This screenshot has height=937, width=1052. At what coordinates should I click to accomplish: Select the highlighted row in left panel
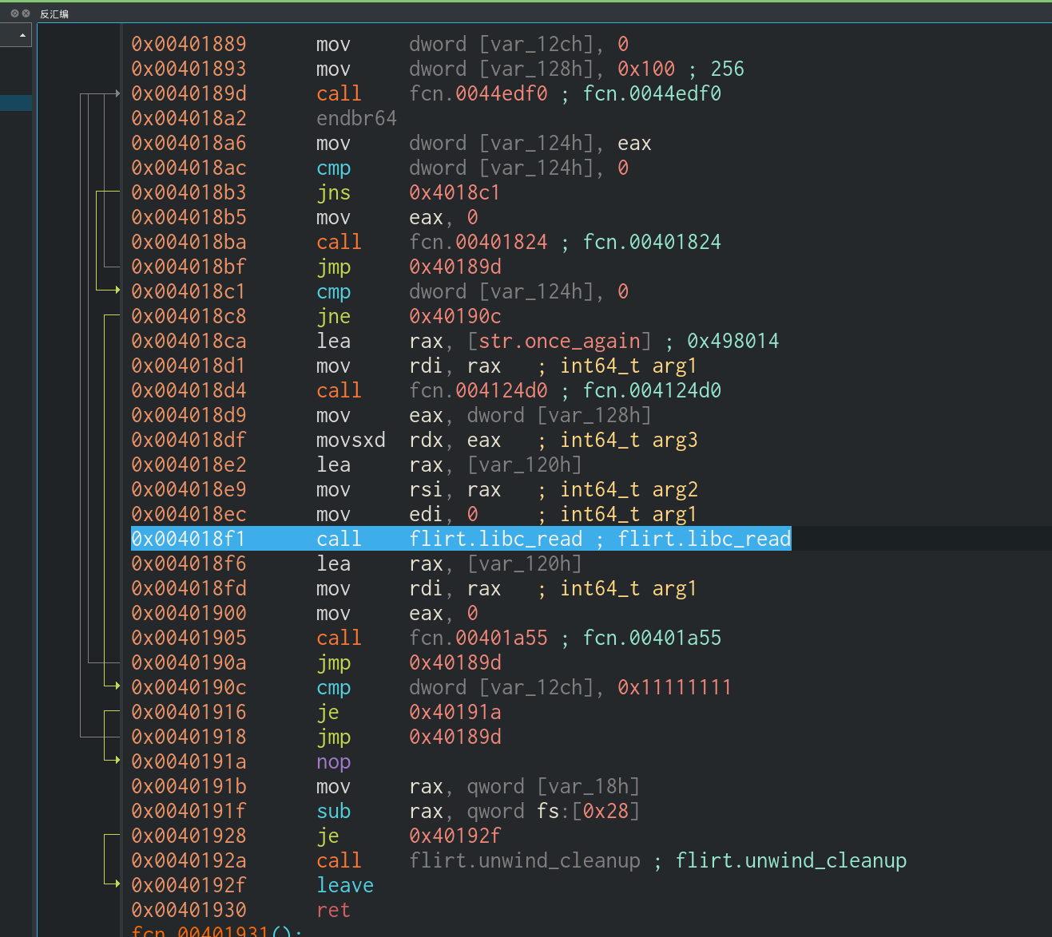click(16, 102)
